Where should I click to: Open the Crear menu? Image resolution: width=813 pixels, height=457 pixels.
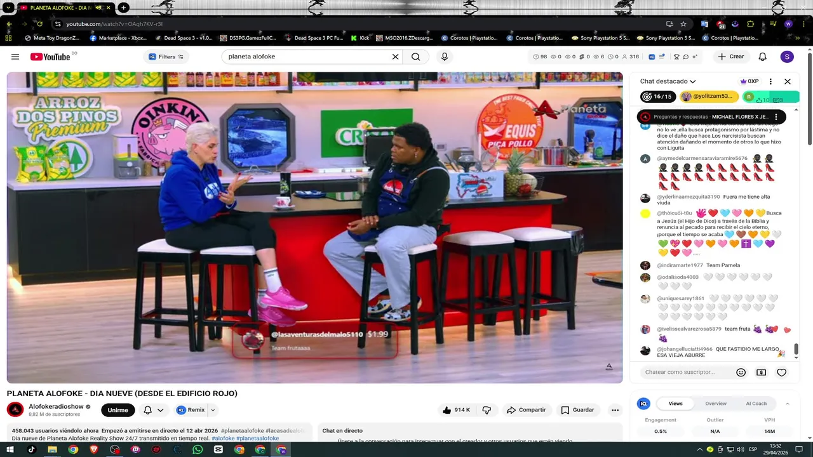pyautogui.click(x=731, y=56)
